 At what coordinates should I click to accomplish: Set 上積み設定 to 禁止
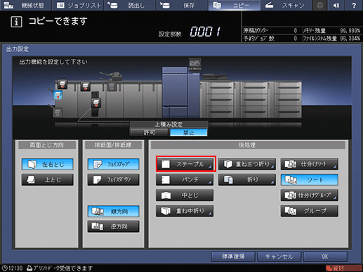[188, 132]
